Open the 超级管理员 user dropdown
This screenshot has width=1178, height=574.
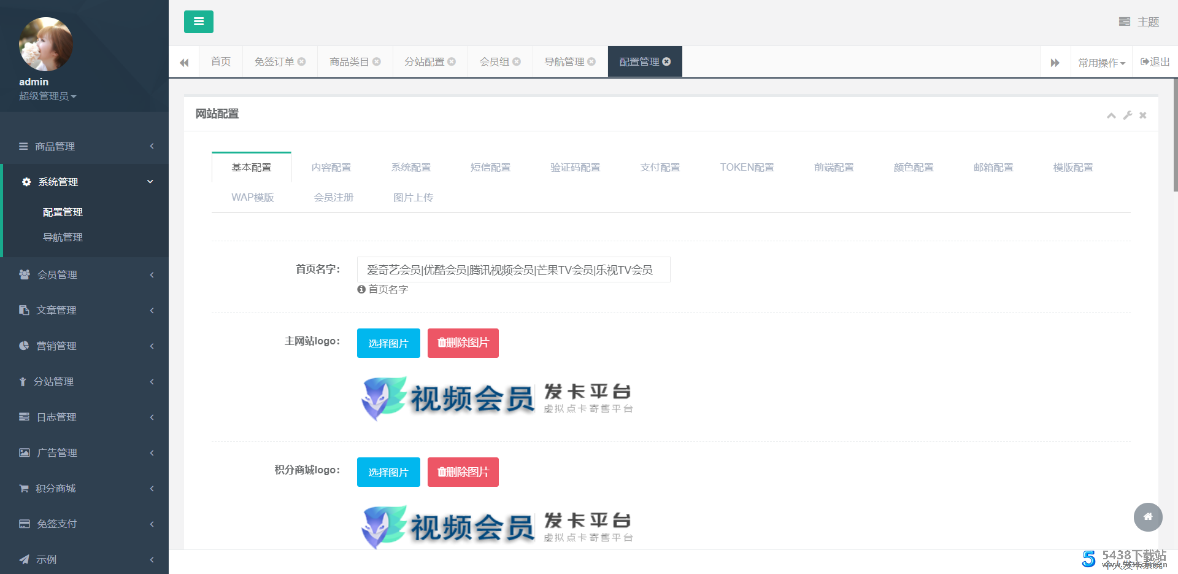(x=47, y=96)
